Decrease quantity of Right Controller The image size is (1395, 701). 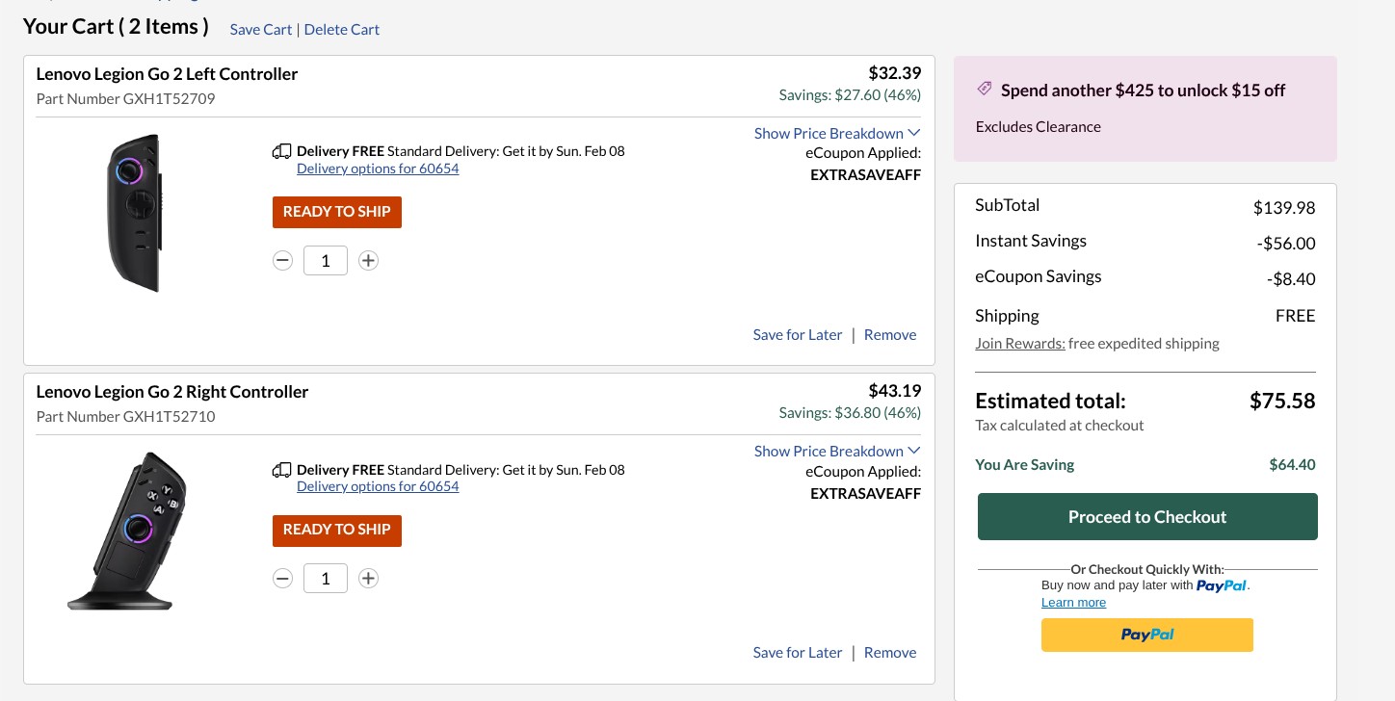(282, 579)
